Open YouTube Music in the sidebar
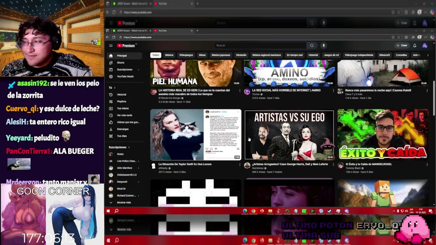This screenshot has width=436, height=245. click(x=124, y=77)
